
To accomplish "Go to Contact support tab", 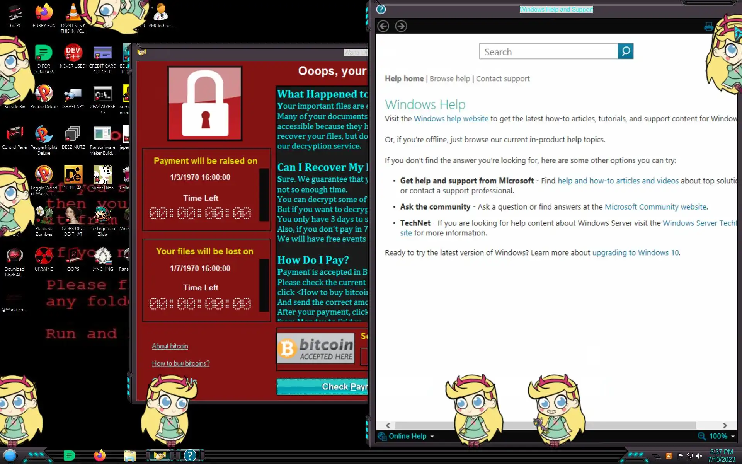I will 503,79.
